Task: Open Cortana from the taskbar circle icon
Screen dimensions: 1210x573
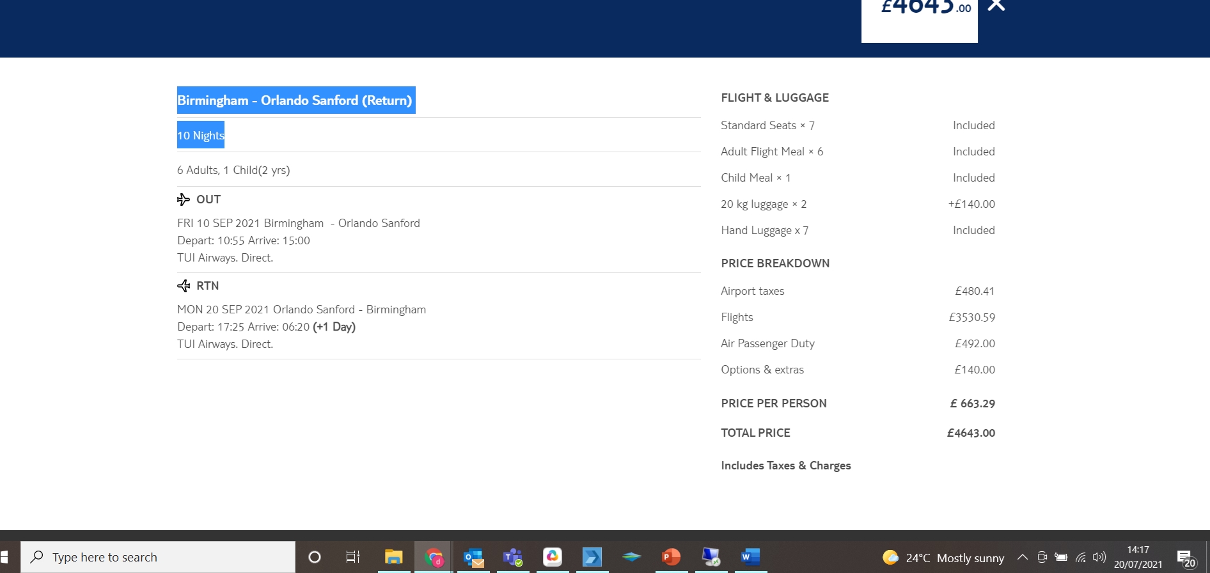Action: (315, 557)
